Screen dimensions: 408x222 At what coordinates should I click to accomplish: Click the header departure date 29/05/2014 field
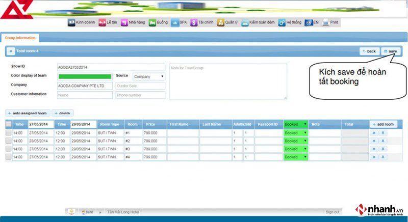click(84, 124)
